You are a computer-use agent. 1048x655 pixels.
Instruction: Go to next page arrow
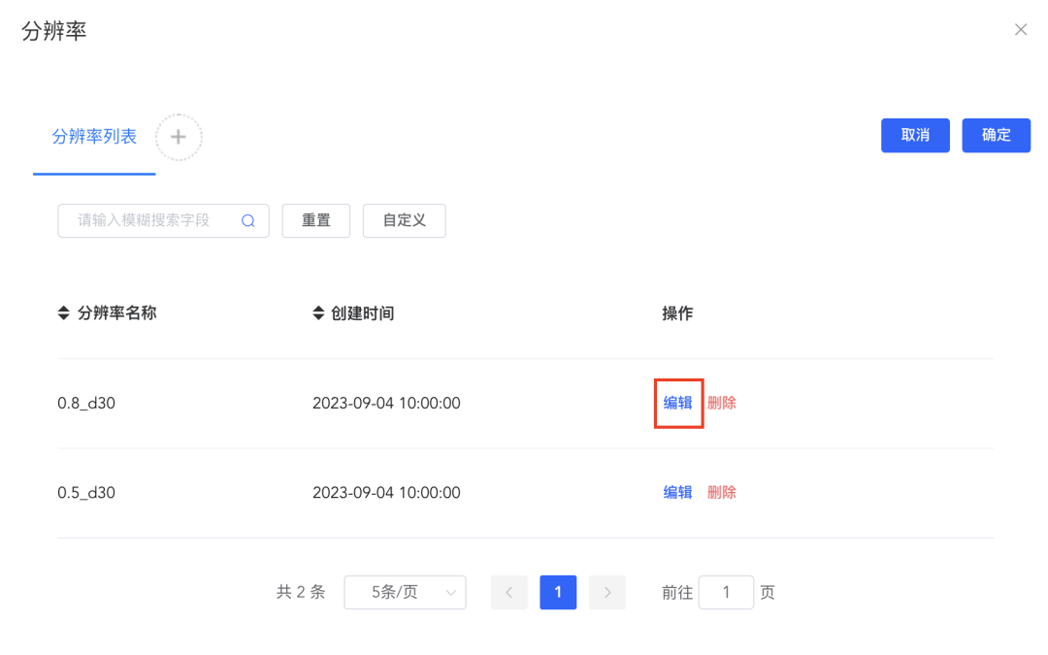(606, 592)
